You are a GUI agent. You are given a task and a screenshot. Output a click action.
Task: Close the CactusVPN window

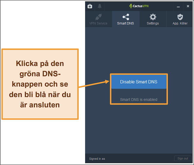(x=188, y=6)
